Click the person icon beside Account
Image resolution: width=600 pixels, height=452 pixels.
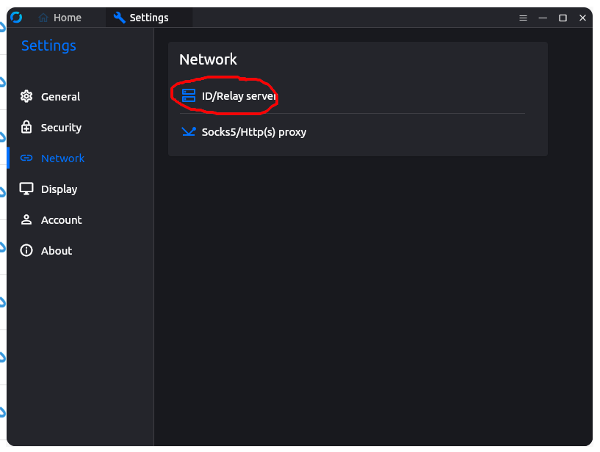[26, 219]
